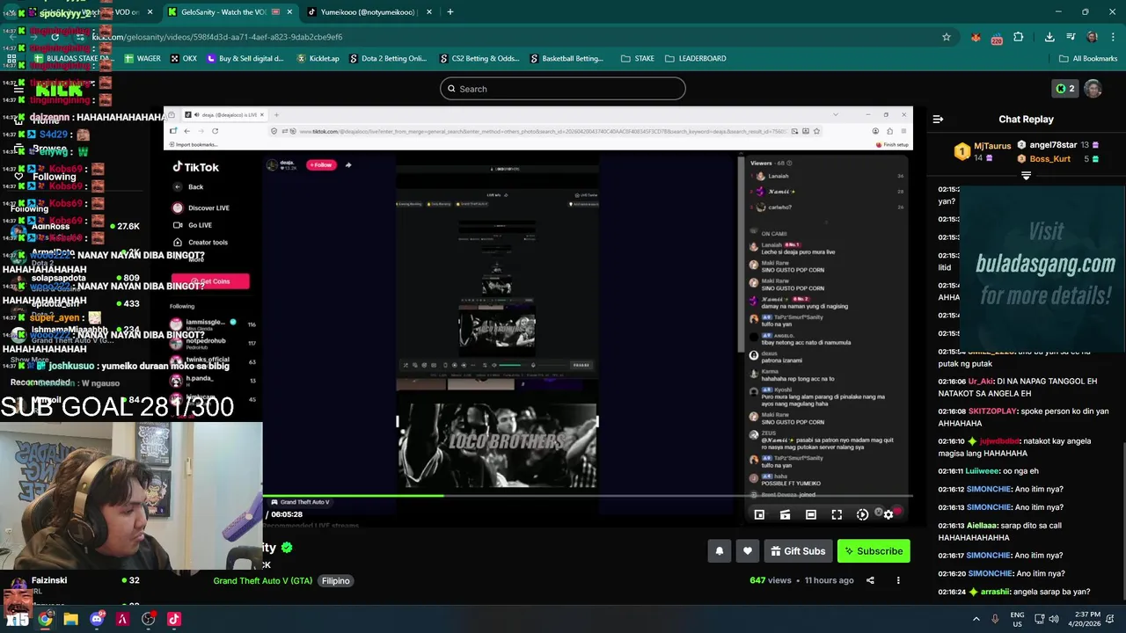Image resolution: width=1126 pixels, height=633 pixels.
Task: Expand the gifter leaderboard chevron
Action: tap(1026, 176)
